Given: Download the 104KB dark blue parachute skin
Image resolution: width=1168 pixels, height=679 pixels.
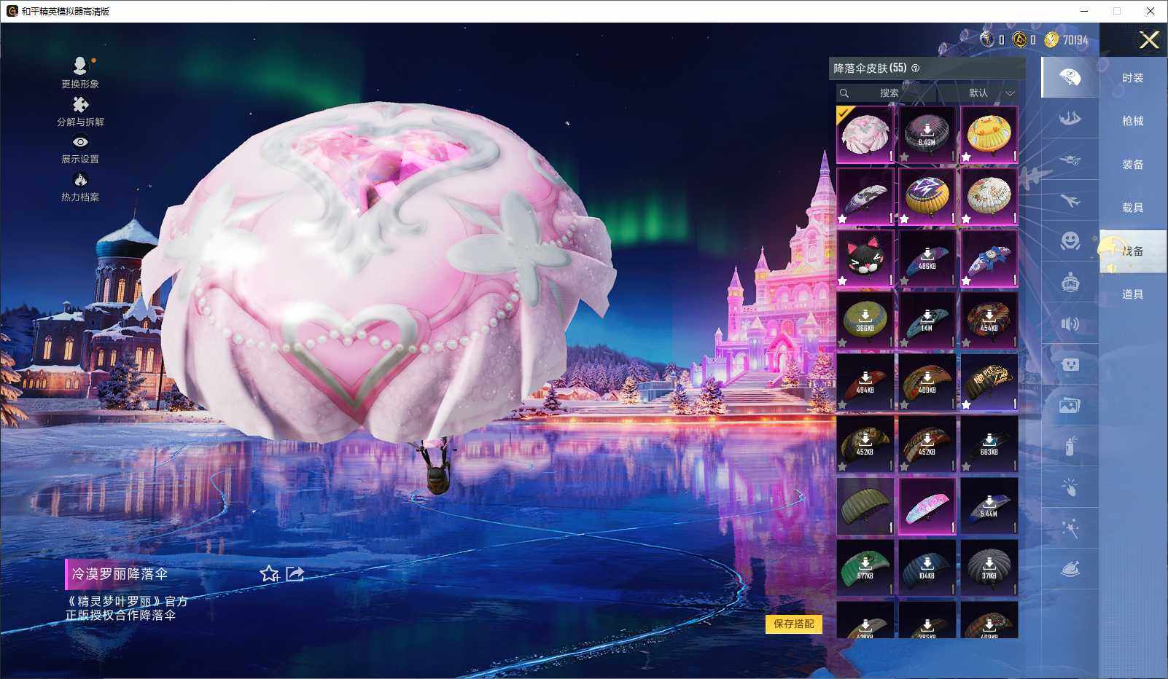Looking at the screenshot, I should (x=927, y=568).
